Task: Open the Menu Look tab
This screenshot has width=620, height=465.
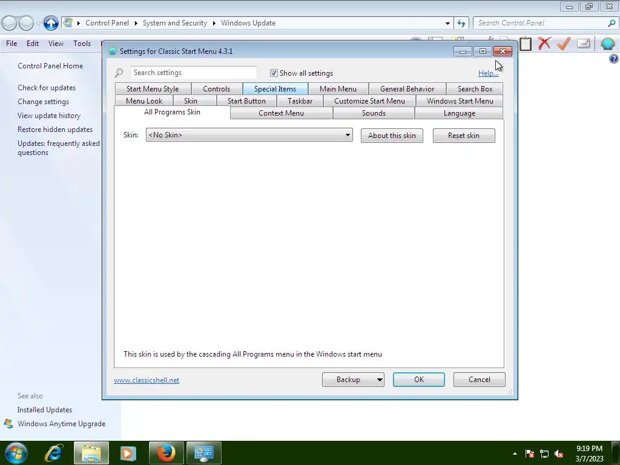Action: click(x=144, y=101)
